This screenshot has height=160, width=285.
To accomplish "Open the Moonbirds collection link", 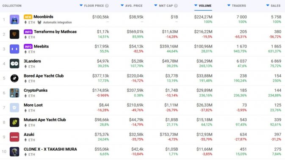I will [x=44, y=17].
